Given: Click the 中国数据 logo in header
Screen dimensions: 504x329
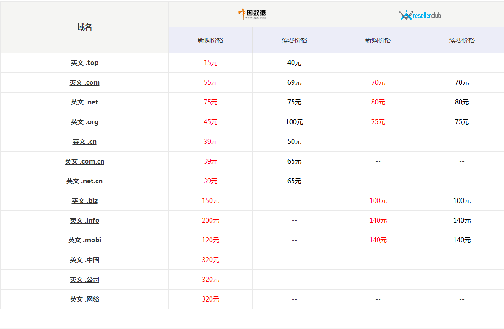Looking at the screenshot, I should [x=252, y=14].
